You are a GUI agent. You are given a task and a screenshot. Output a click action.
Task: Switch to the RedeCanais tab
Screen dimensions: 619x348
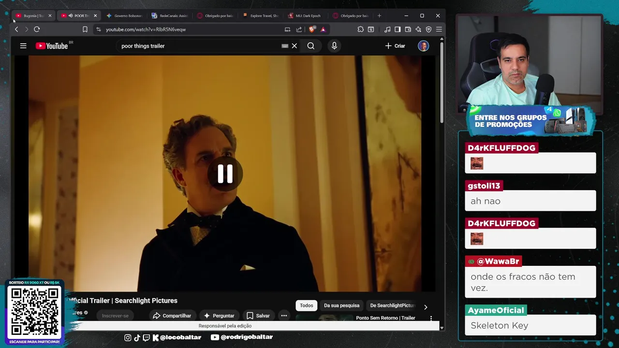point(169,15)
